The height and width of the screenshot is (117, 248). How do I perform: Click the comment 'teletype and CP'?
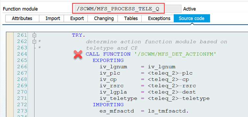tap(112, 48)
